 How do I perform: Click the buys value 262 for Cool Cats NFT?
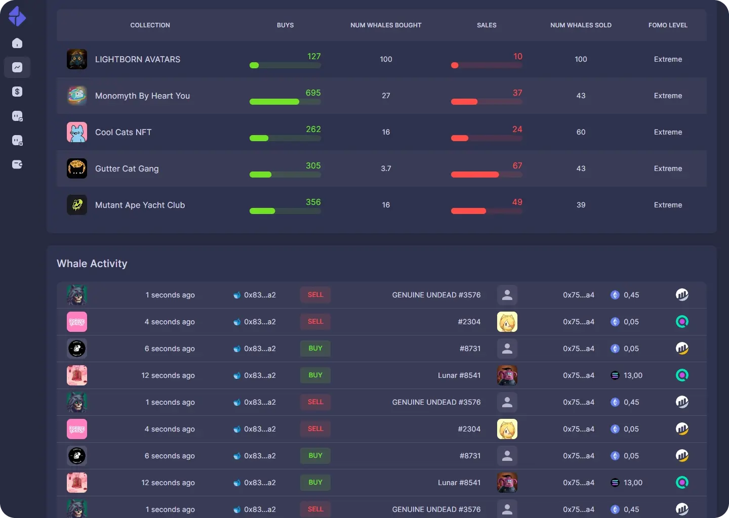[x=313, y=129]
